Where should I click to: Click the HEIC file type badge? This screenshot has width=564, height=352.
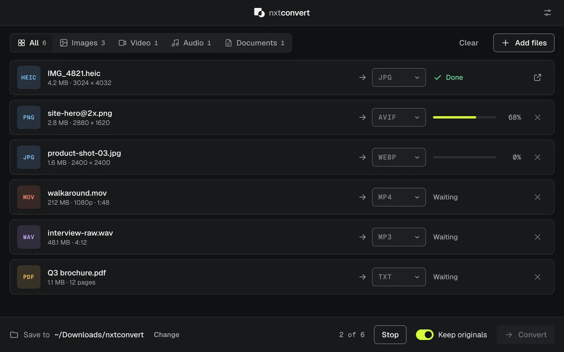pyautogui.click(x=29, y=77)
